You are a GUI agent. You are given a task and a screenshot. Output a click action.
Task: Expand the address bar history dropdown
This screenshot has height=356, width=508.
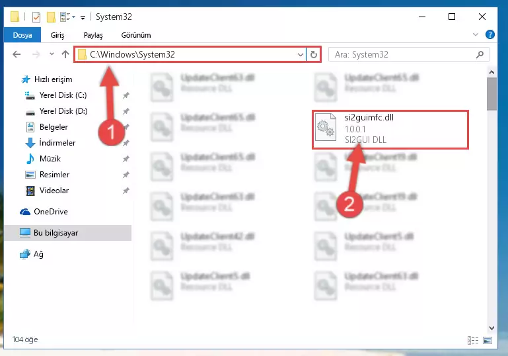301,54
